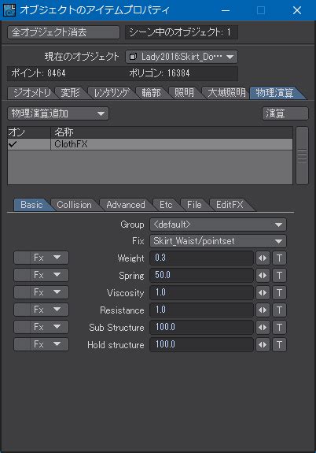The height and width of the screenshot is (453, 316).
Task: Click the 名称 column header
Action: pyautogui.click(x=171, y=132)
